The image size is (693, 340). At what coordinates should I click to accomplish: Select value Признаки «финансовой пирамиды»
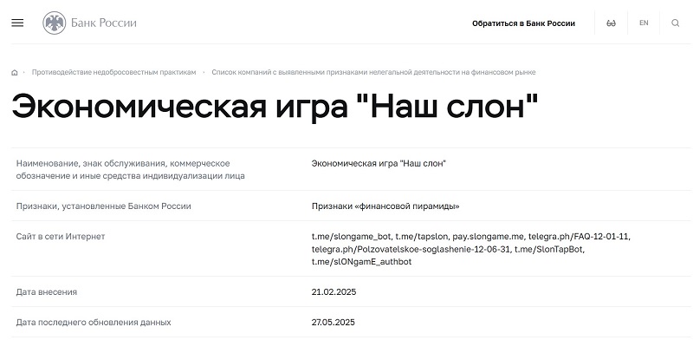pos(385,206)
